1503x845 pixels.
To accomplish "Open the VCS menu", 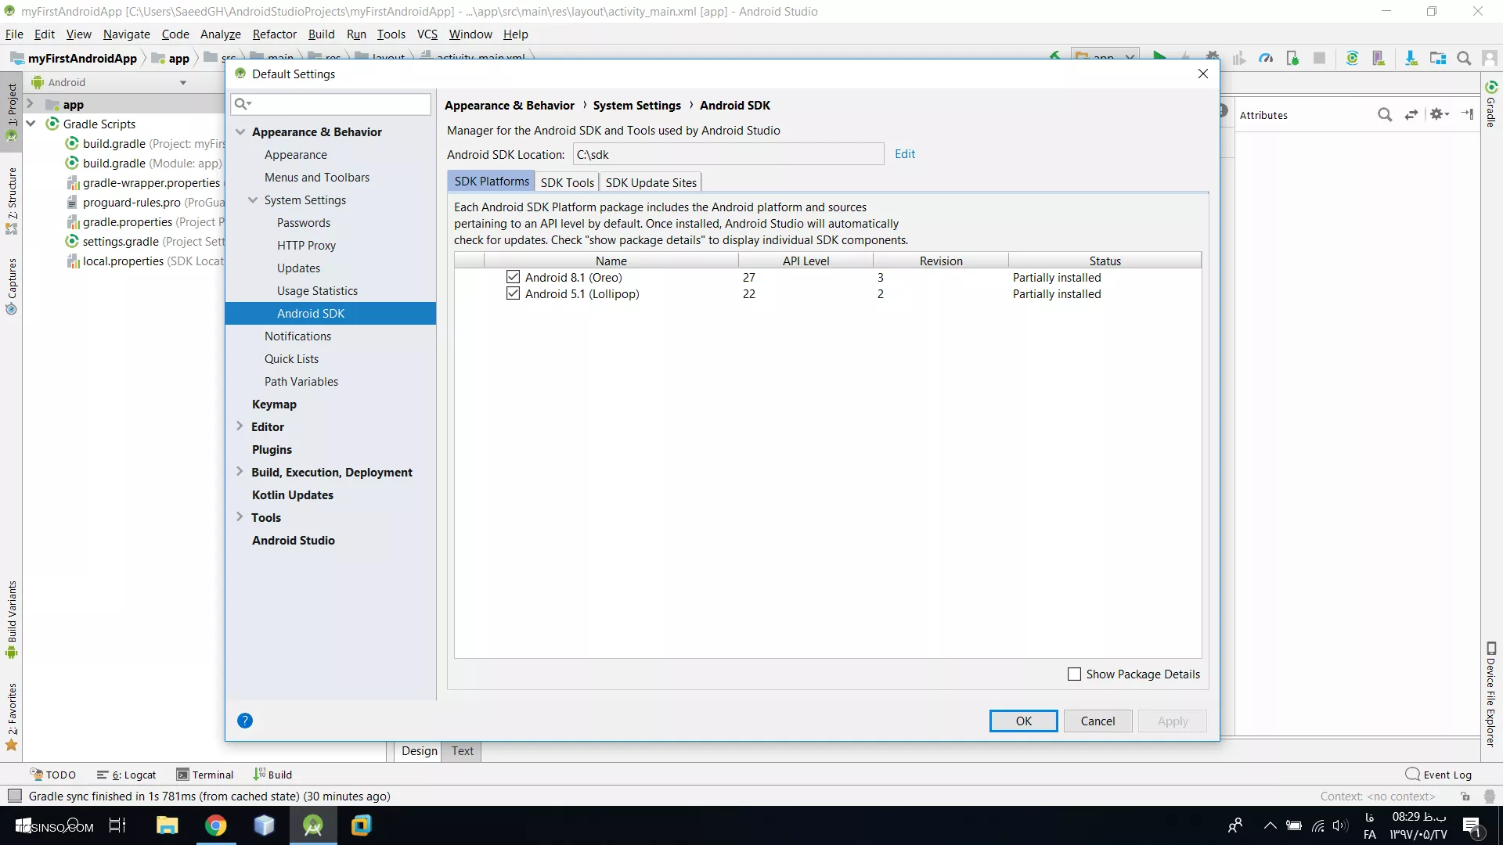I will click(x=427, y=34).
